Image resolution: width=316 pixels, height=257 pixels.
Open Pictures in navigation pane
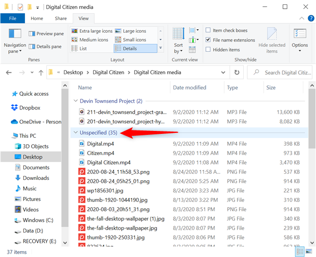pyautogui.click(x=28, y=199)
